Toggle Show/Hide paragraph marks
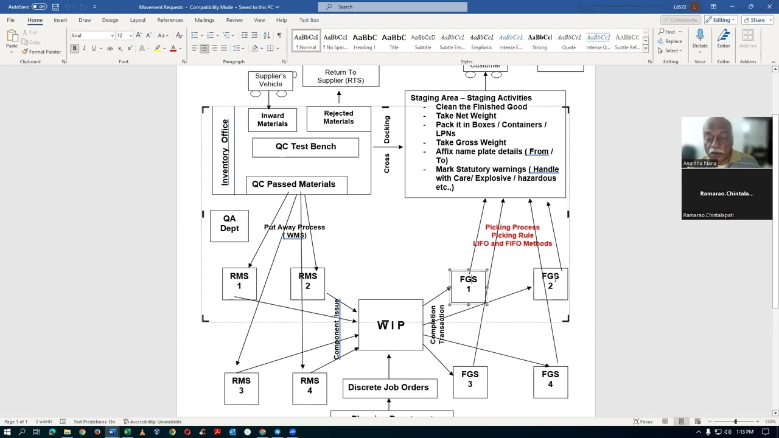 click(279, 35)
